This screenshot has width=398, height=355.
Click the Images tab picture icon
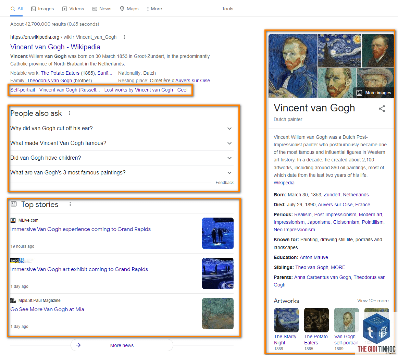tap(34, 9)
